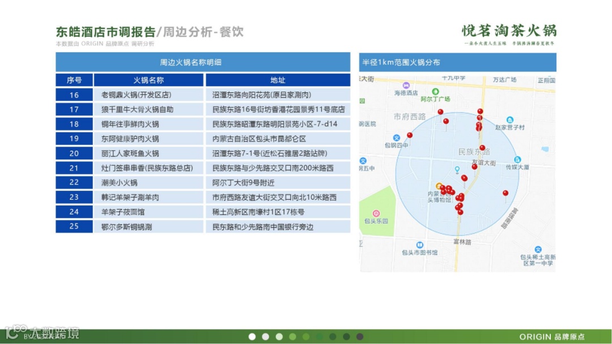Image resolution: width=612 pixels, height=344 pixels.
Task: Click row number 20 cell
Action: click(x=74, y=153)
